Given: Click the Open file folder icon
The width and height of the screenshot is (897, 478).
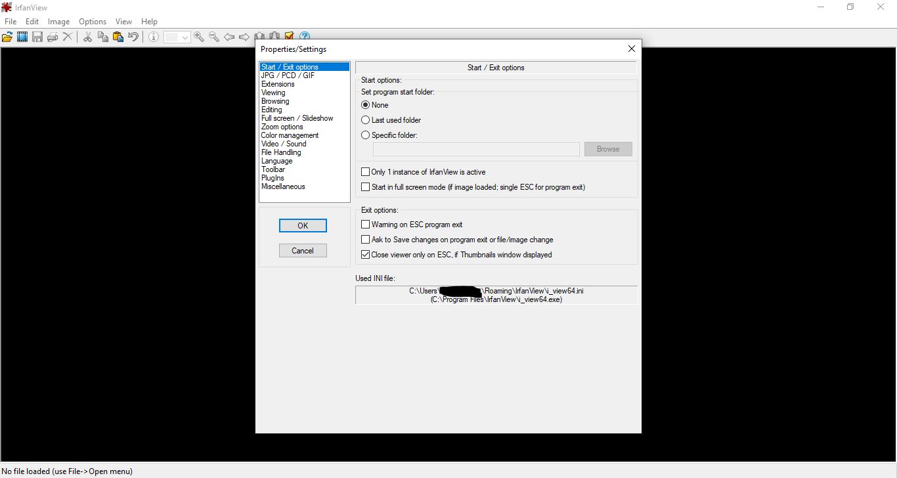Looking at the screenshot, I should (x=7, y=37).
